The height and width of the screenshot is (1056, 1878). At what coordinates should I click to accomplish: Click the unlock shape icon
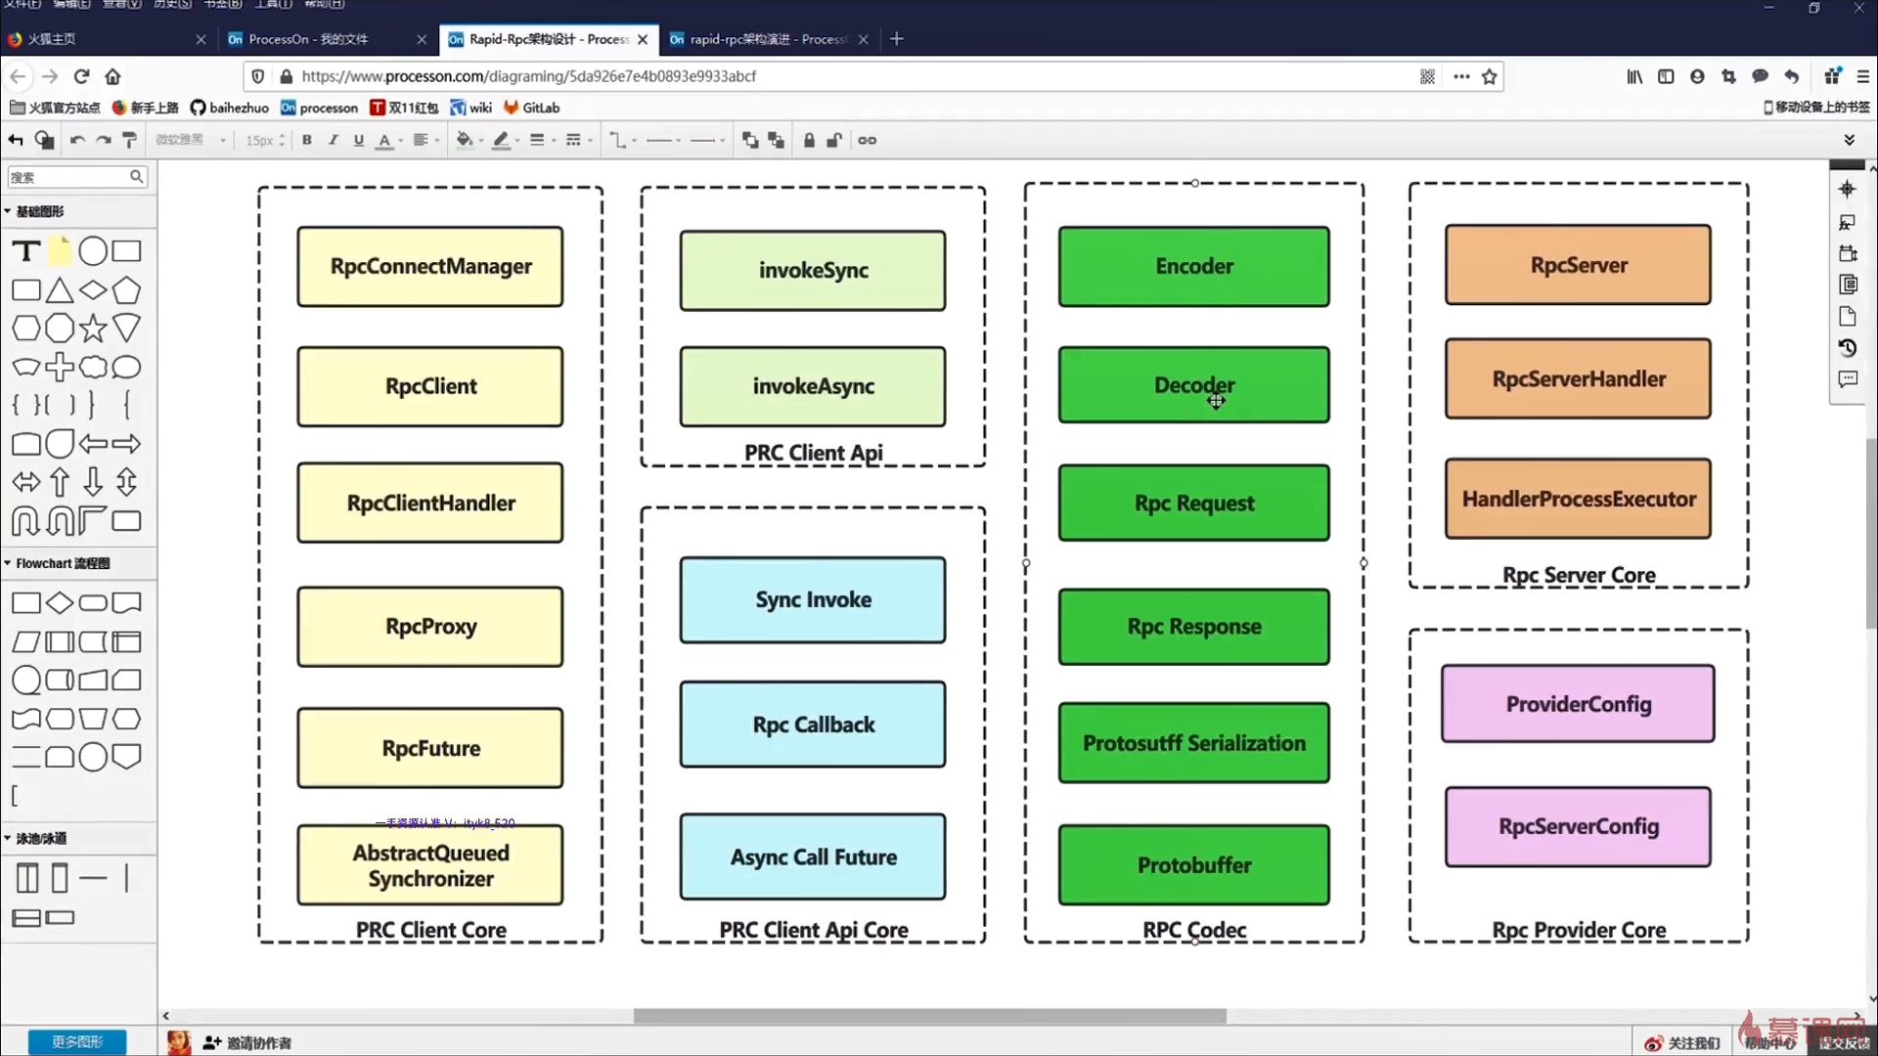click(834, 140)
